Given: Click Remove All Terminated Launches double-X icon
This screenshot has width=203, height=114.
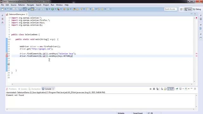Looking at the screenshot, I should (x=157, y=89).
